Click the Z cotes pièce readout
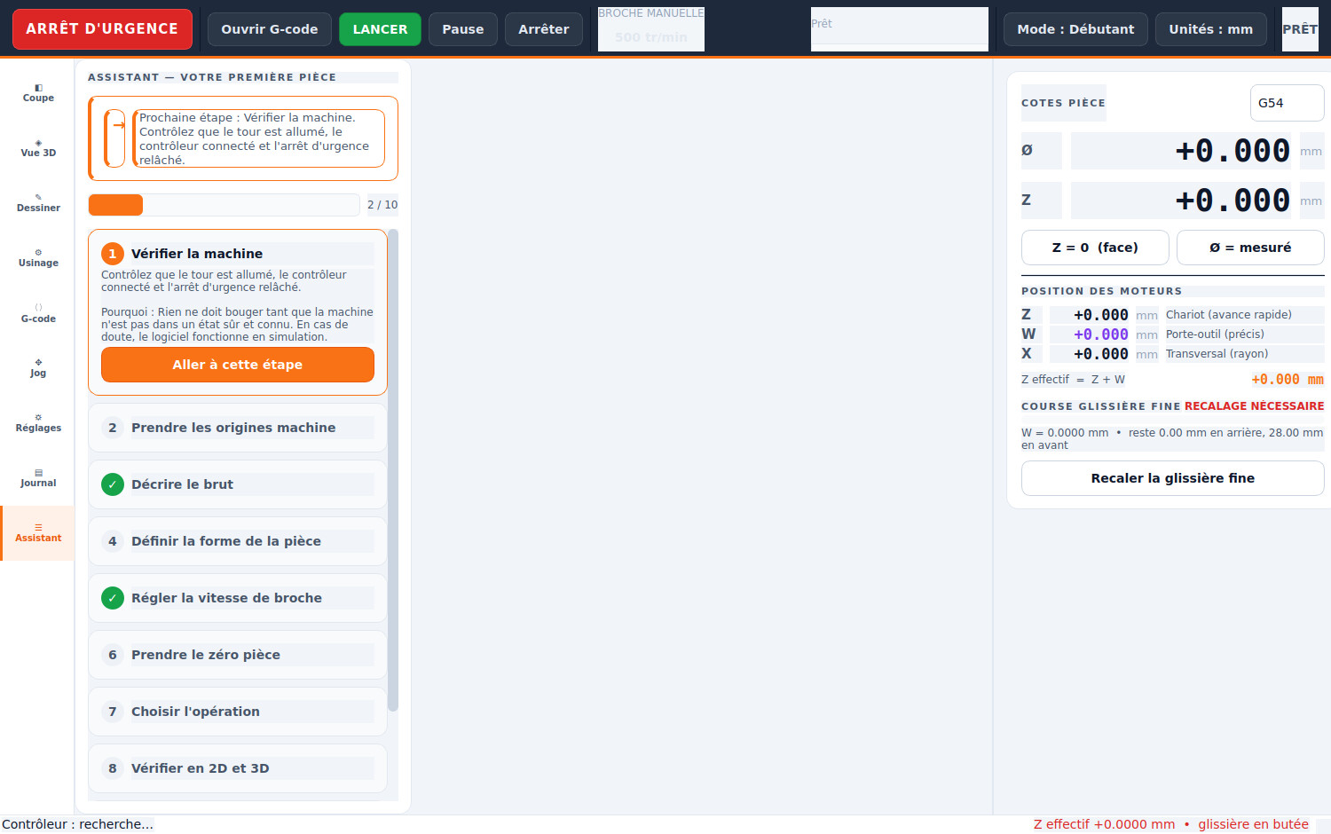 click(1182, 201)
